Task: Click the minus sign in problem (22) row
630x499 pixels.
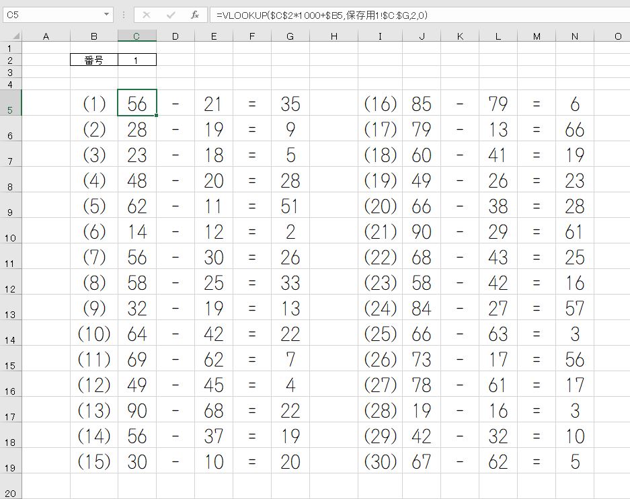Action: tap(460, 258)
